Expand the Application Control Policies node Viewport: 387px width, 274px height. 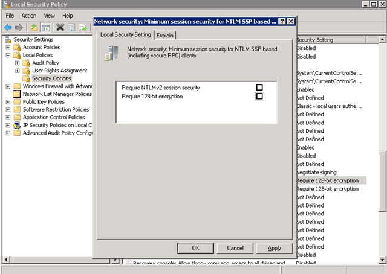click(8, 117)
